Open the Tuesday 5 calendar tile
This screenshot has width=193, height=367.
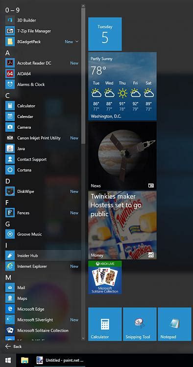105,34
